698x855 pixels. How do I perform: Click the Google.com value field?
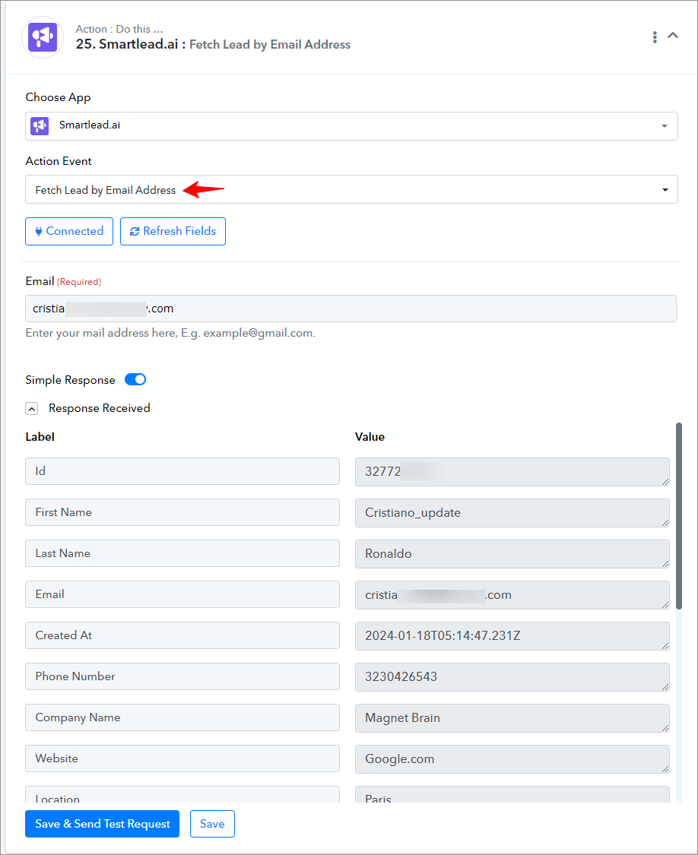click(512, 759)
